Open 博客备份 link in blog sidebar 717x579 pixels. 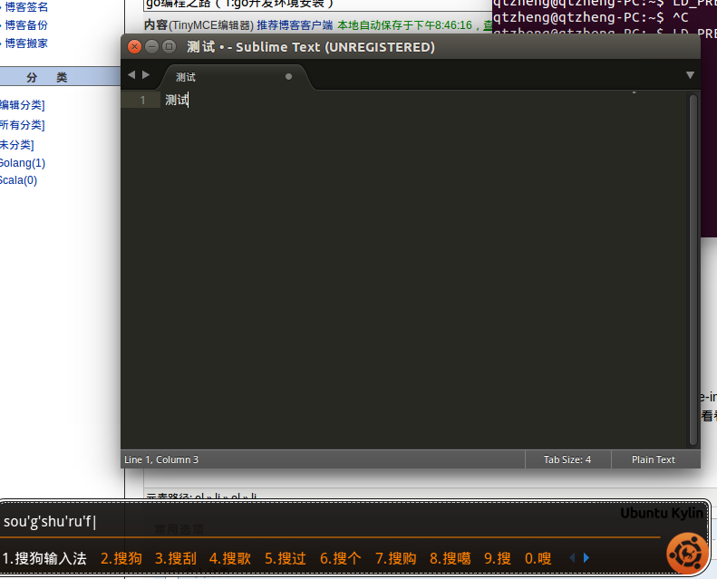(x=26, y=25)
